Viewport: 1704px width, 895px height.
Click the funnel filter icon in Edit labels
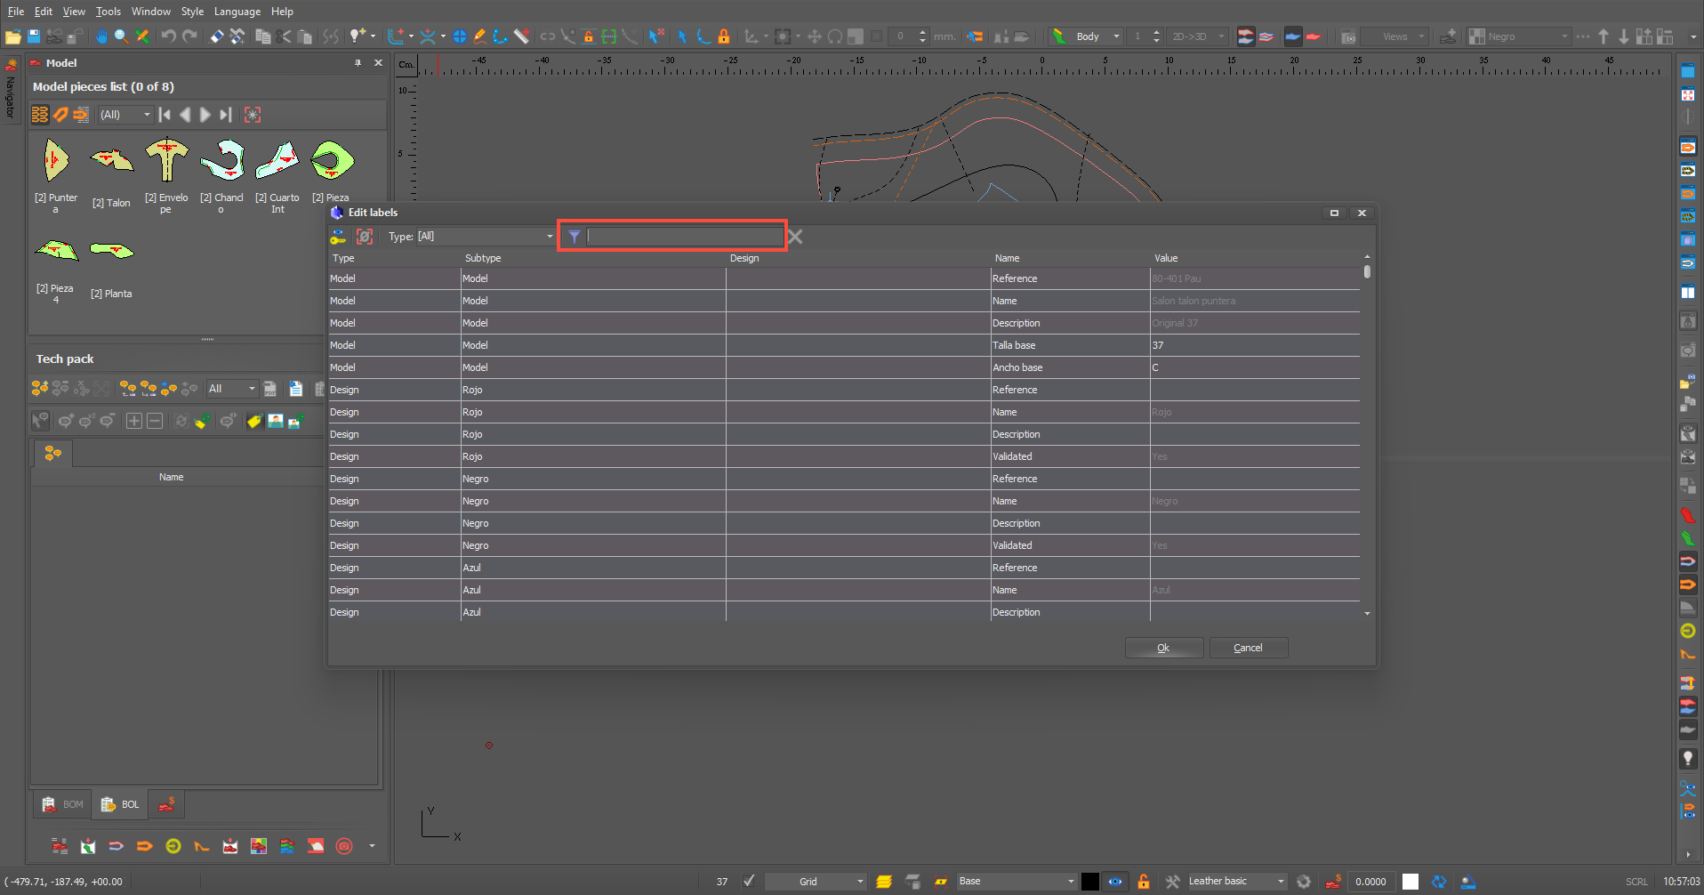point(575,237)
